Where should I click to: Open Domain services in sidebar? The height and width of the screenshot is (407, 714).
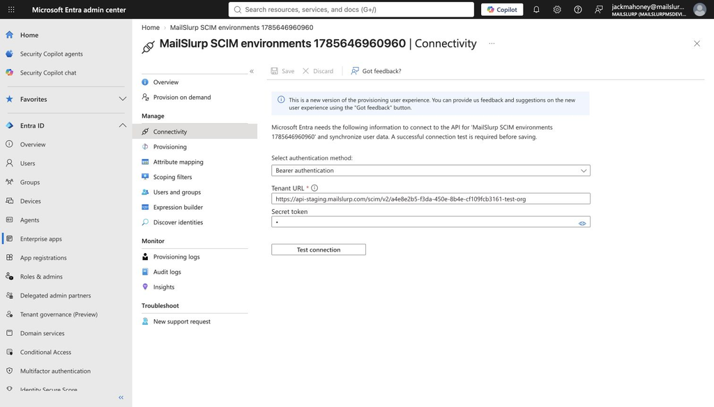click(43, 333)
